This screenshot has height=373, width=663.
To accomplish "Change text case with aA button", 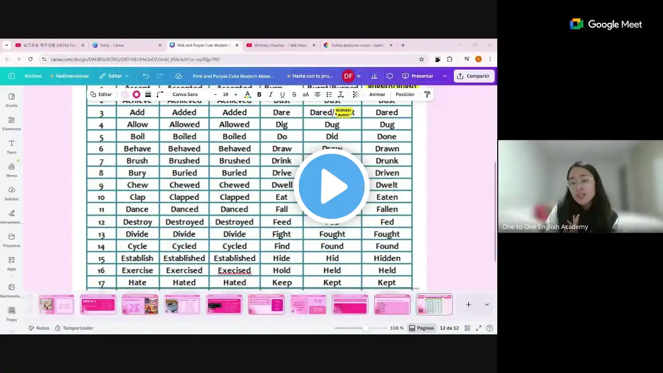I will [x=306, y=94].
